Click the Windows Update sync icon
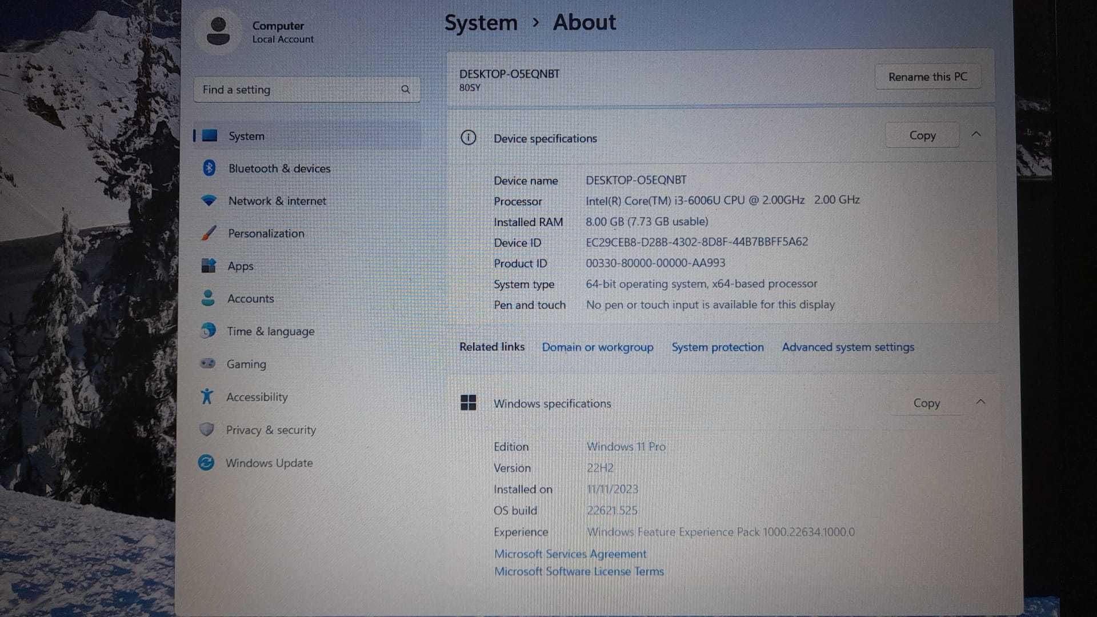The height and width of the screenshot is (617, 1097). click(206, 462)
